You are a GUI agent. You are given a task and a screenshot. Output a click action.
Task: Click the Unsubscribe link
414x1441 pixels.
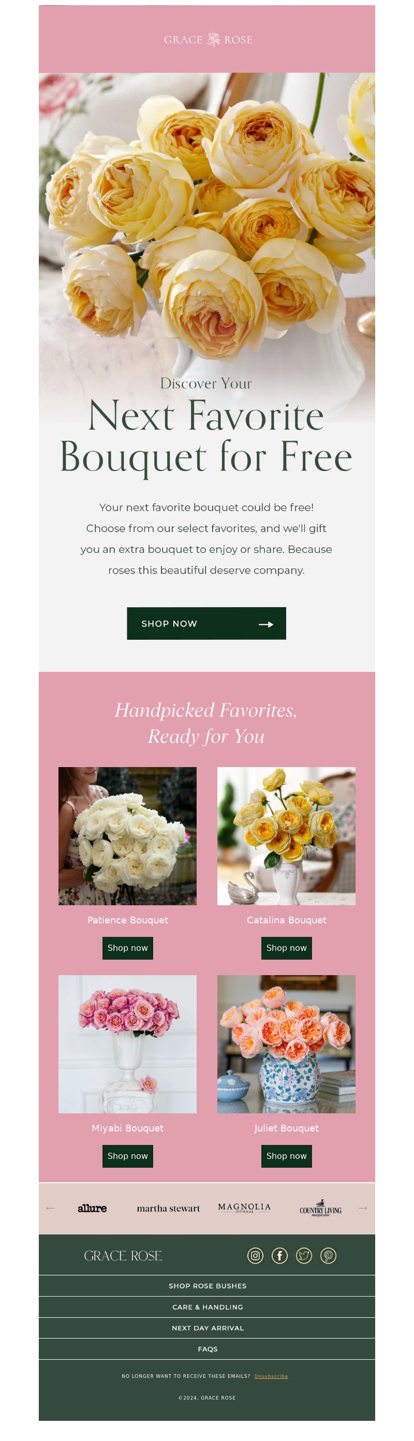point(271,1376)
